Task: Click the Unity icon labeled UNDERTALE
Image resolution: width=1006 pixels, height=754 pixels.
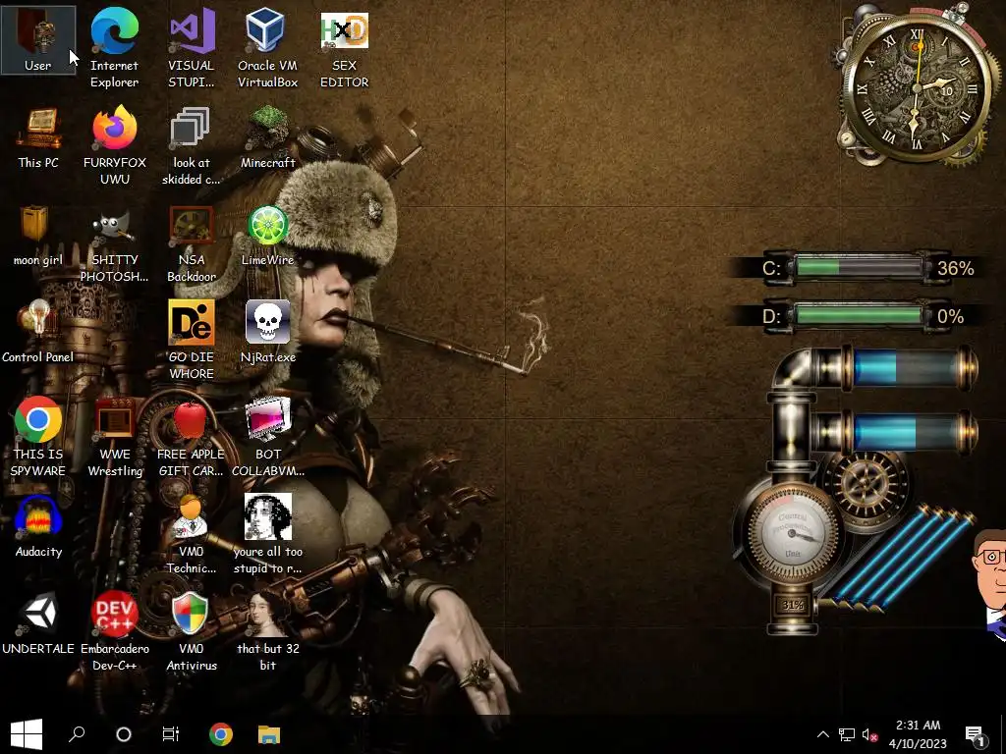Action: (x=38, y=623)
